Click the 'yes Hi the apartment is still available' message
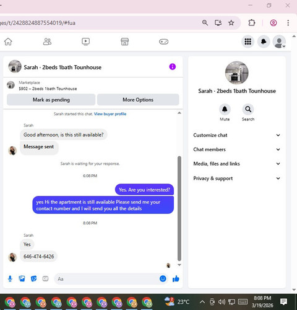This screenshot has width=297, height=310. coord(103,205)
